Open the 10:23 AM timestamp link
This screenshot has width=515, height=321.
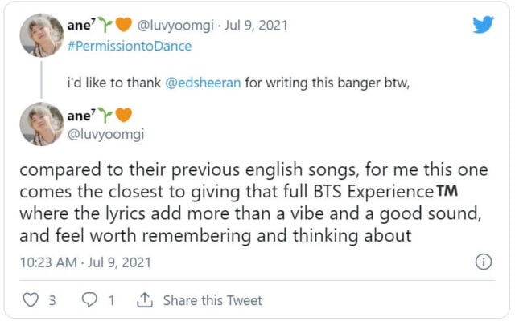tap(50, 262)
